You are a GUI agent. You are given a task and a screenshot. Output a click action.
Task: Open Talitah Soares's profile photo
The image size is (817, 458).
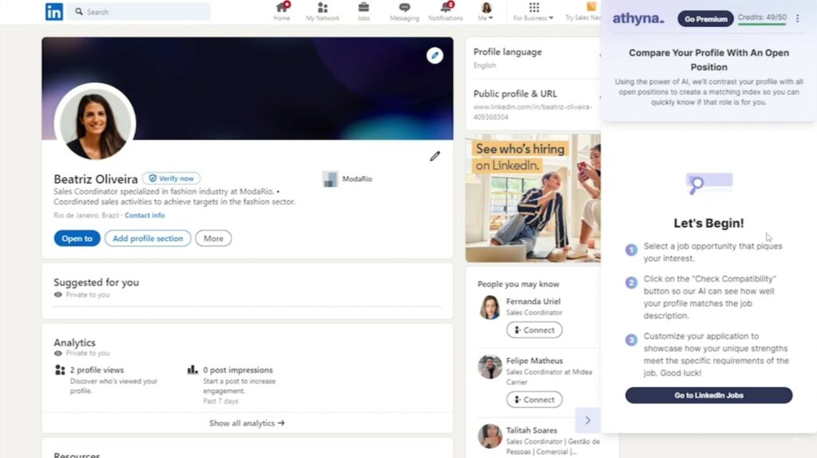click(490, 436)
